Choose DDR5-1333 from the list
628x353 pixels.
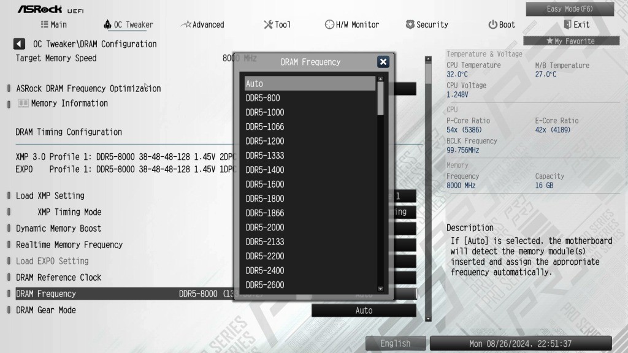pyautogui.click(x=310, y=156)
